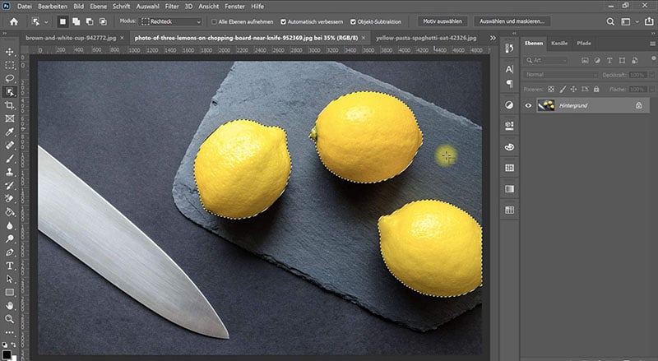Viewport: 658px width, 361px height.
Task: Open the Deckkraft opacity dropdown arrow
Action: click(651, 75)
